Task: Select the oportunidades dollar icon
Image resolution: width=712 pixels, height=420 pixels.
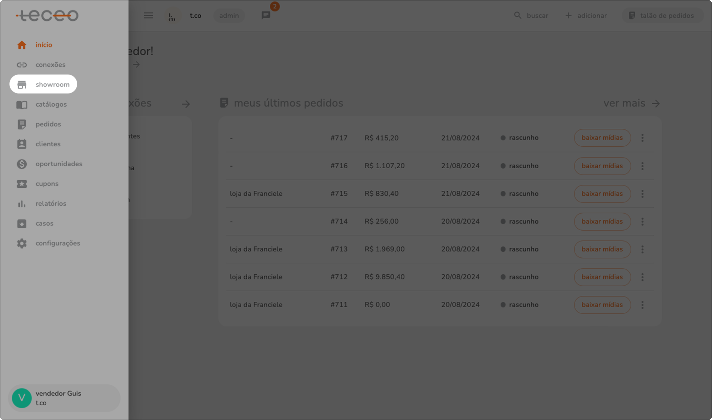Action: 22,164
